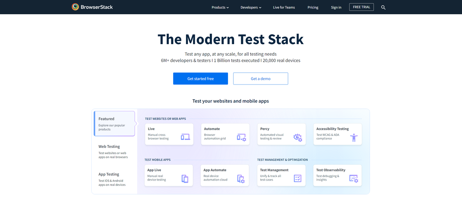This screenshot has height=202, width=462.
Task: Click 'Automated visual testing & review' description
Action: pos(272,137)
